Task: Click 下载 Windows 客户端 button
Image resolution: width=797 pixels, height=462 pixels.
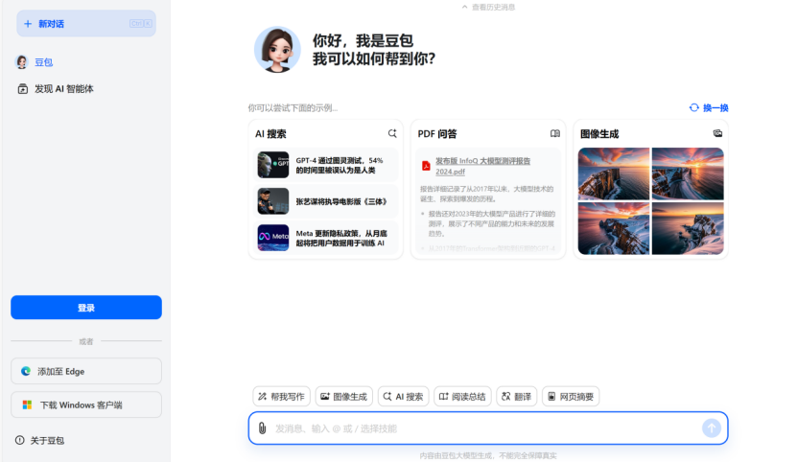Action: click(x=86, y=404)
